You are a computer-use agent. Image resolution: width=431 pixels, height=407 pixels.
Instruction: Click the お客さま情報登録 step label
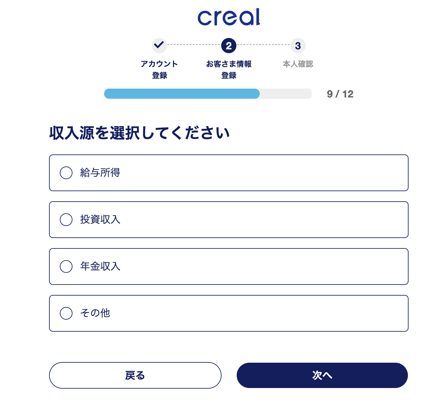tap(228, 70)
